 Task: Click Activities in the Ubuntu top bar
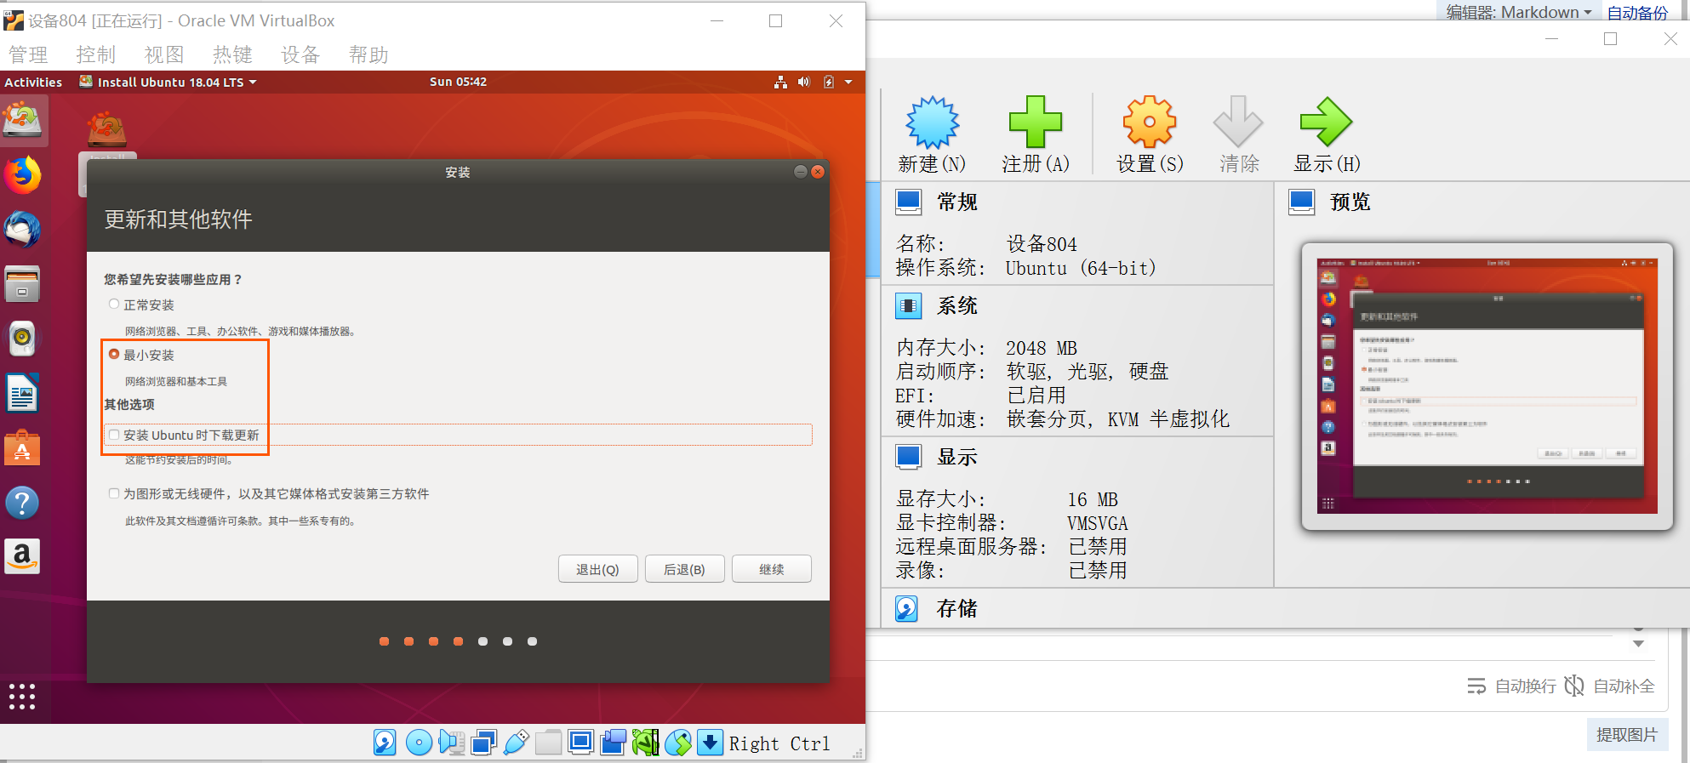click(x=33, y=82)
